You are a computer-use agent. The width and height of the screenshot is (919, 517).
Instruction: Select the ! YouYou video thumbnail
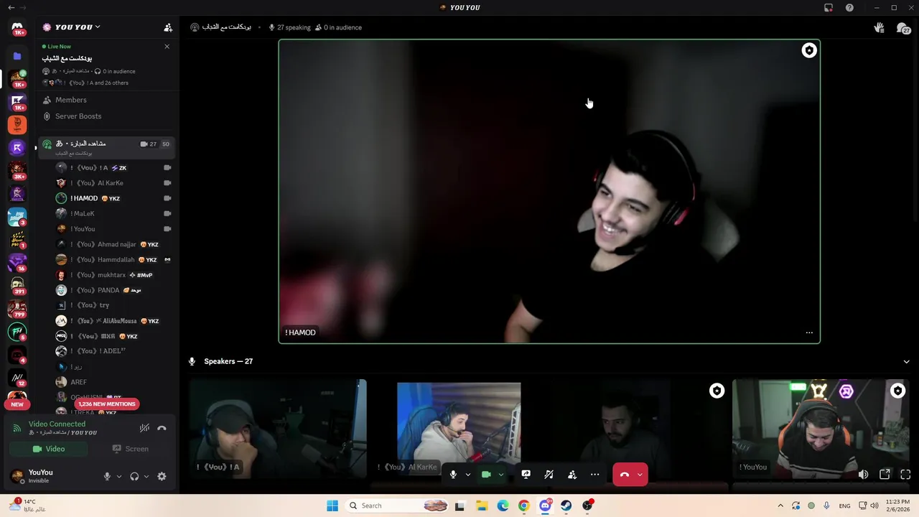[x=821, y=429]
